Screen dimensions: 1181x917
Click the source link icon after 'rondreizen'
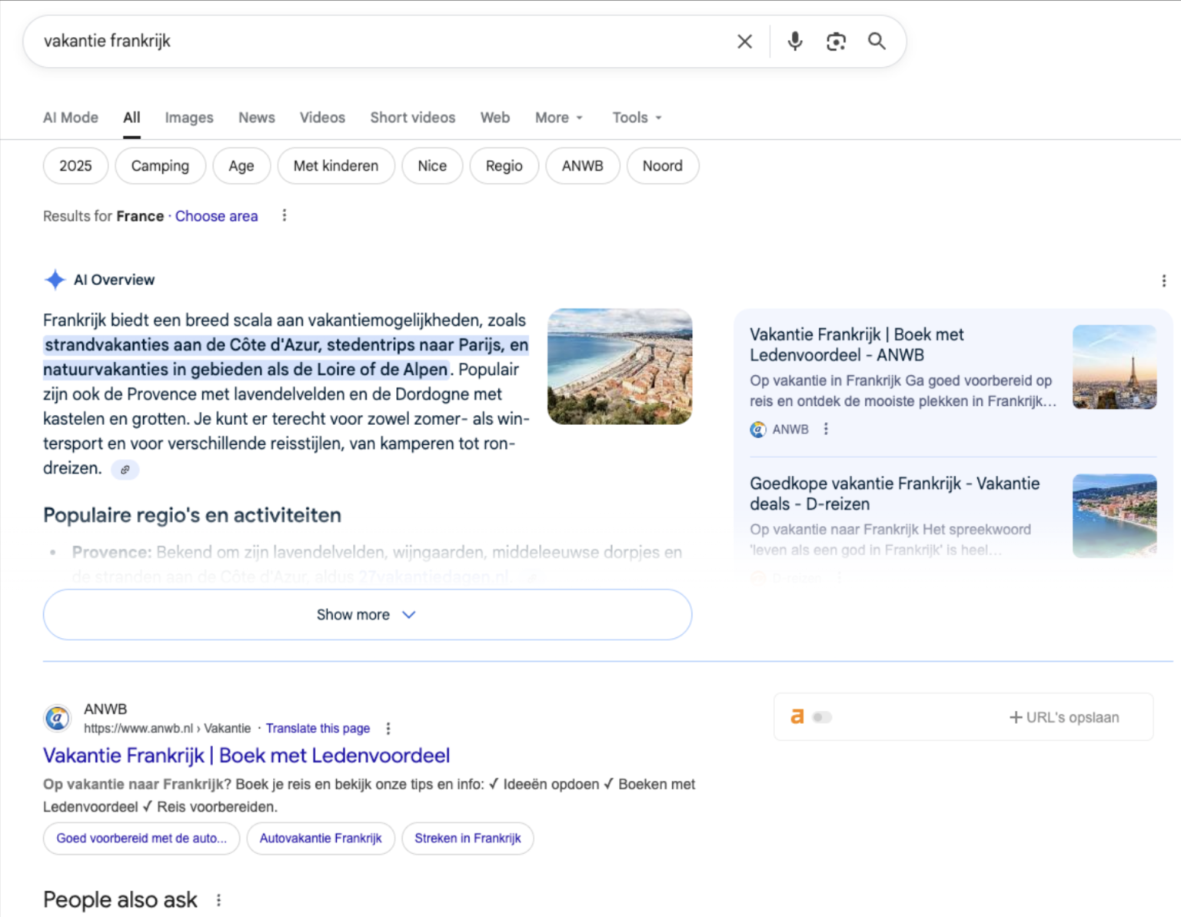point(125,470)
